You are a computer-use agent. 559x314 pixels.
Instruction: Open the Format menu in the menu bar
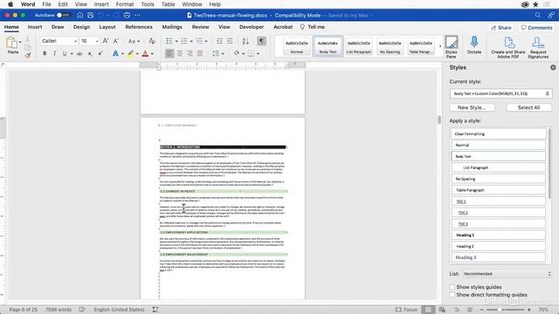tap(124, 4)
